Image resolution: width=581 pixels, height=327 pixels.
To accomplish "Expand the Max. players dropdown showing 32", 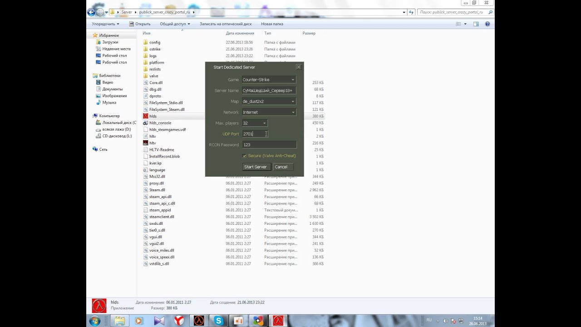I will 255,123.
